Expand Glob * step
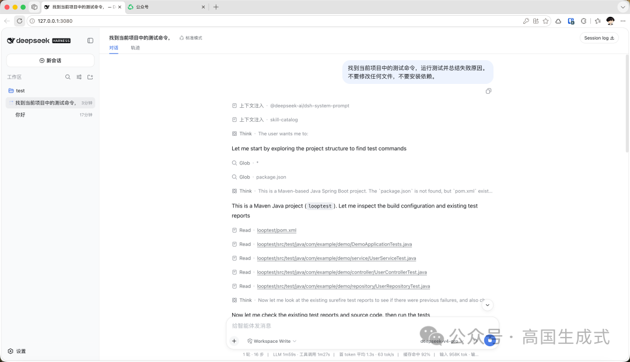Image resolution: width=630 pixels, height=362 pixels. click(x=245, y=163)
